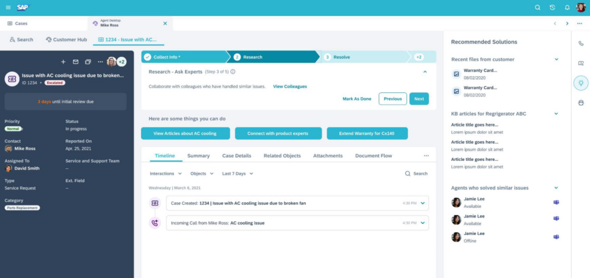This screenshot has height=278, width=590.
Task: Close the Agent Desktop Mike Ross tab
Action: point(165,24)
